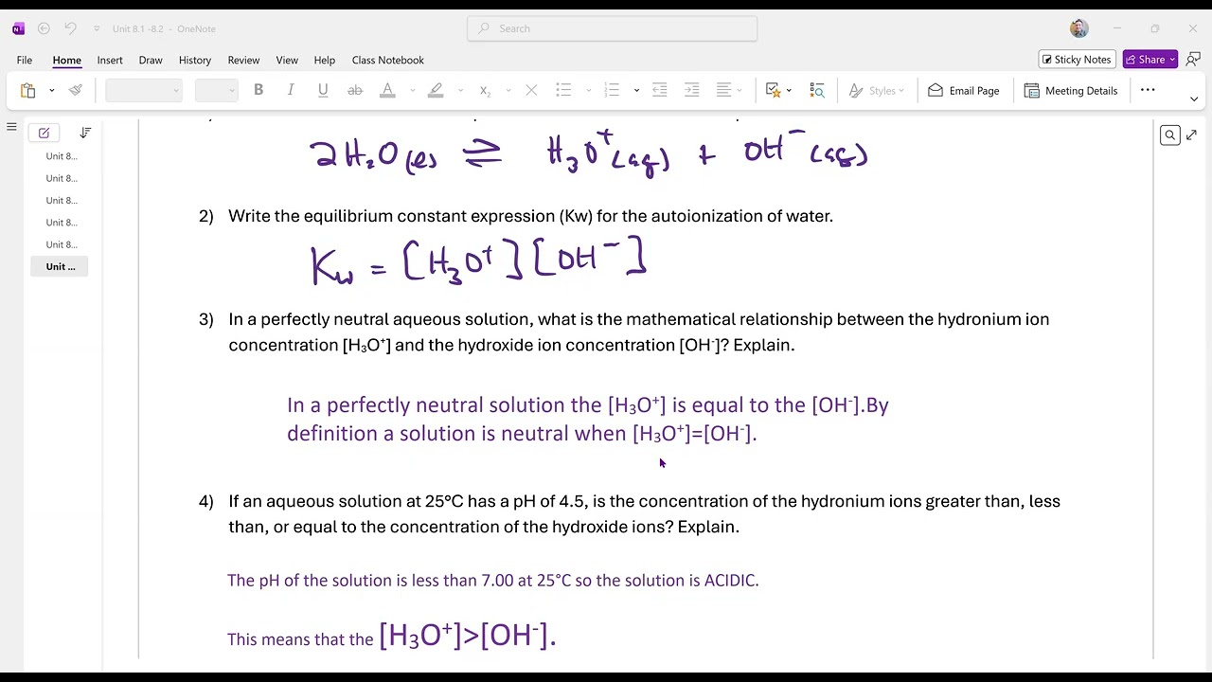Open the Styles gallery

876,91
